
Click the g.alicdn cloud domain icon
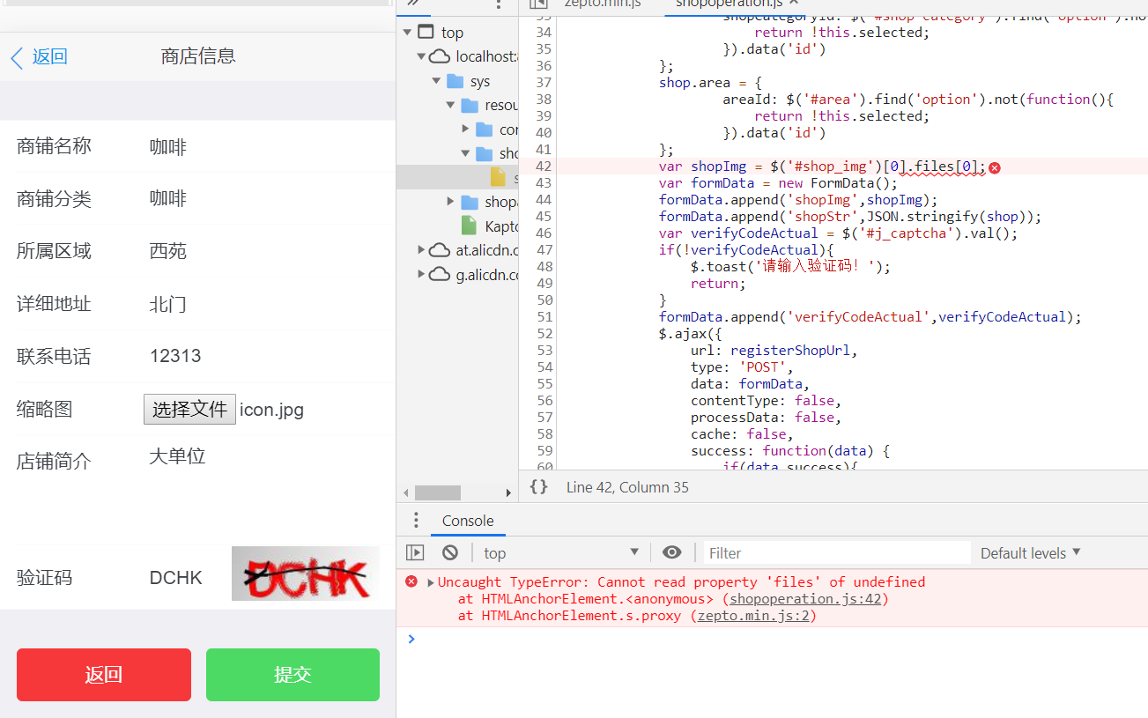coord(439,275)
